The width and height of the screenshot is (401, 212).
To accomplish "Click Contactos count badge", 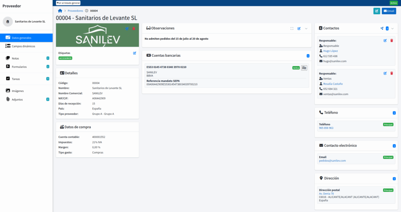I will (x=387, y=29).
